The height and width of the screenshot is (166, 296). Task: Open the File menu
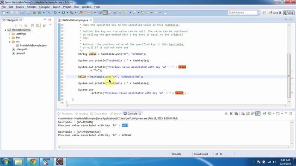click(x=4, y=7)
